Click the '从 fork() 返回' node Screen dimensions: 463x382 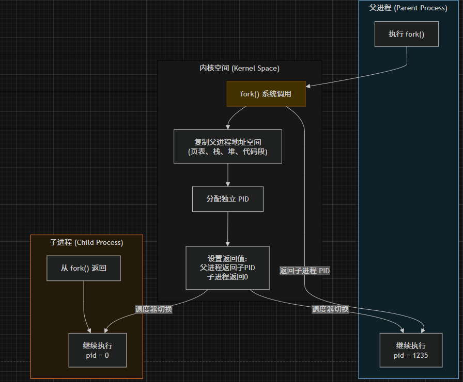(x=84, y=268)
